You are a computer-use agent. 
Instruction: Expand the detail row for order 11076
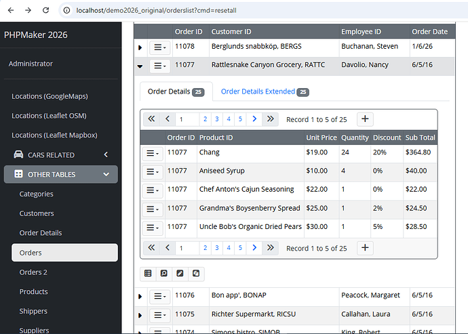(x=140, y=296)
